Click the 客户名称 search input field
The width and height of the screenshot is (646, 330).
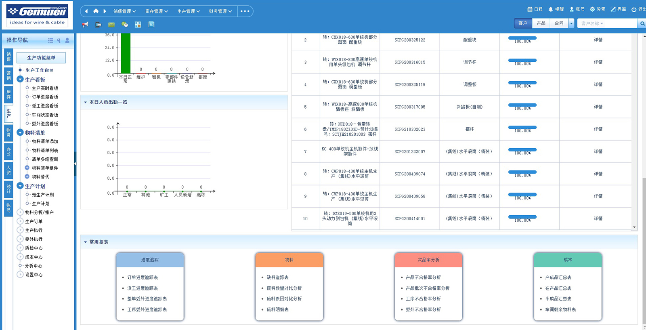pos(606,23)
